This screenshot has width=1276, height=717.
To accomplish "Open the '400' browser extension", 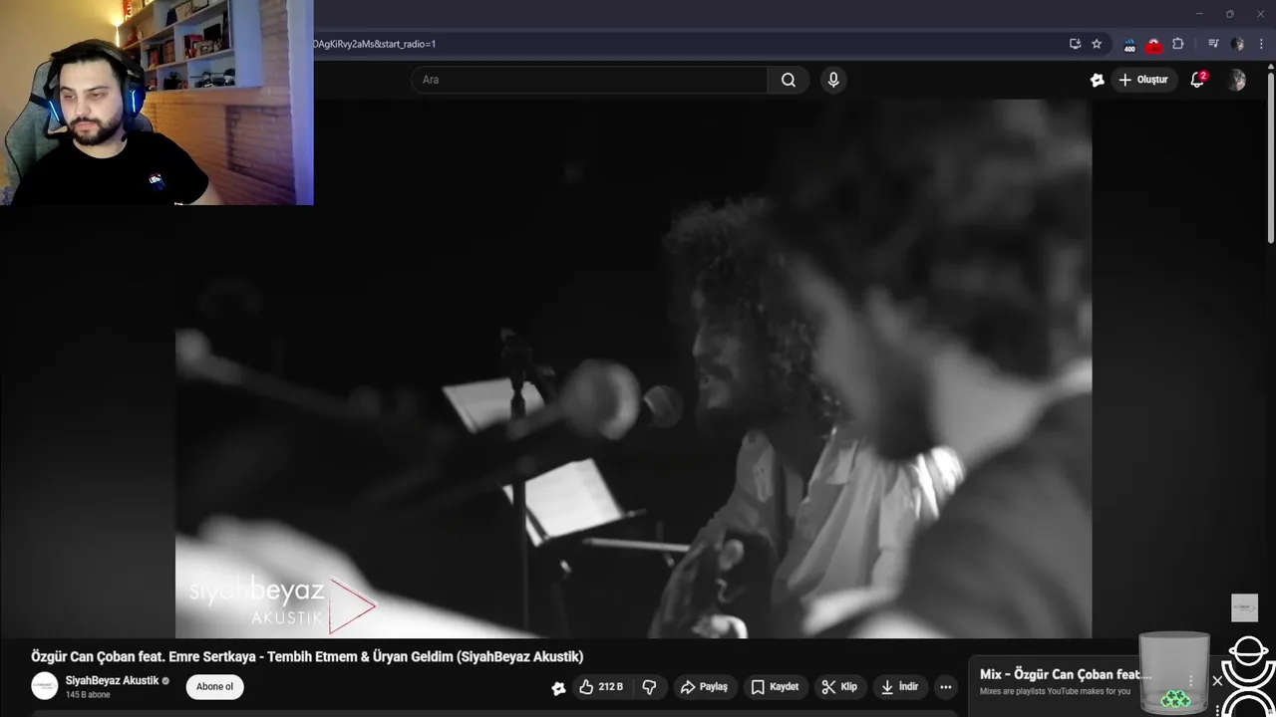I will [x=1129, y=45].
